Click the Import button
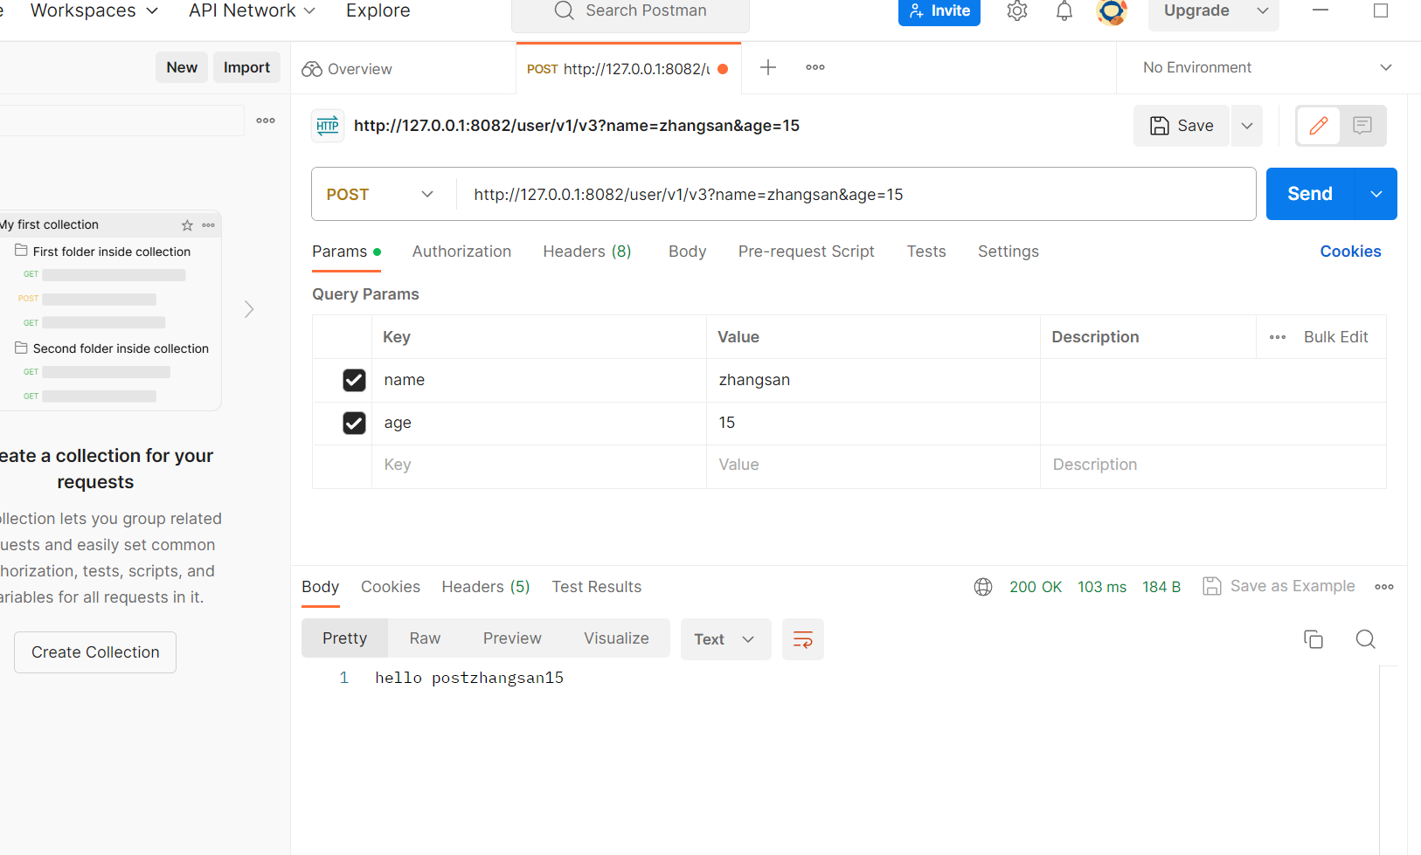The image size is (1421, 855). point(246,67)
